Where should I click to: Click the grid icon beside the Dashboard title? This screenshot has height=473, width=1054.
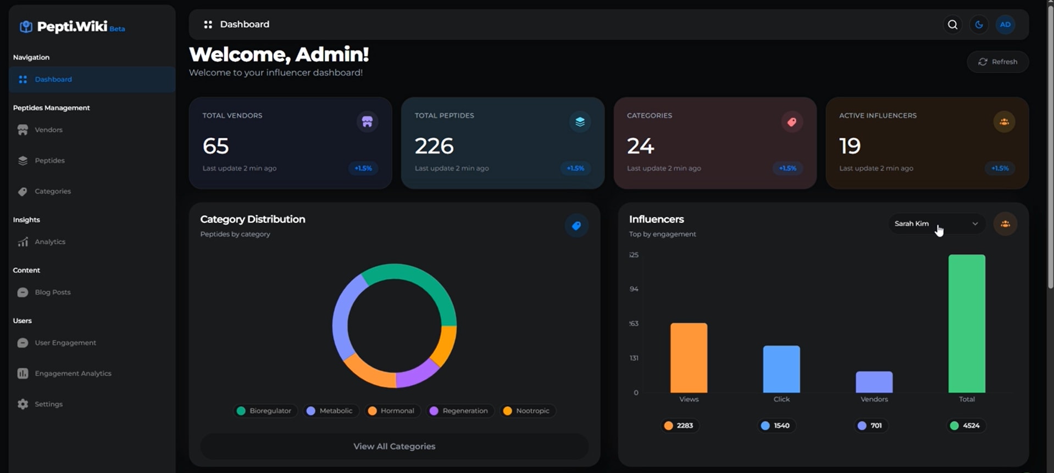(208, 24)
